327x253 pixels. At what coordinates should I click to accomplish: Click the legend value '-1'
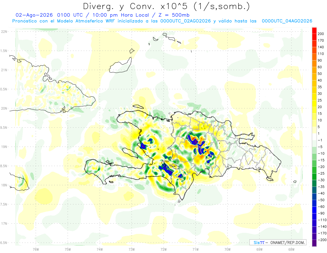[320, 140]
